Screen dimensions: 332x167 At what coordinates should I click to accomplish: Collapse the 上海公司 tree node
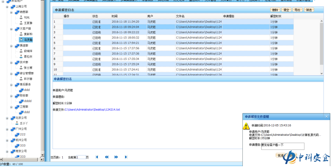tap(7, 7)
